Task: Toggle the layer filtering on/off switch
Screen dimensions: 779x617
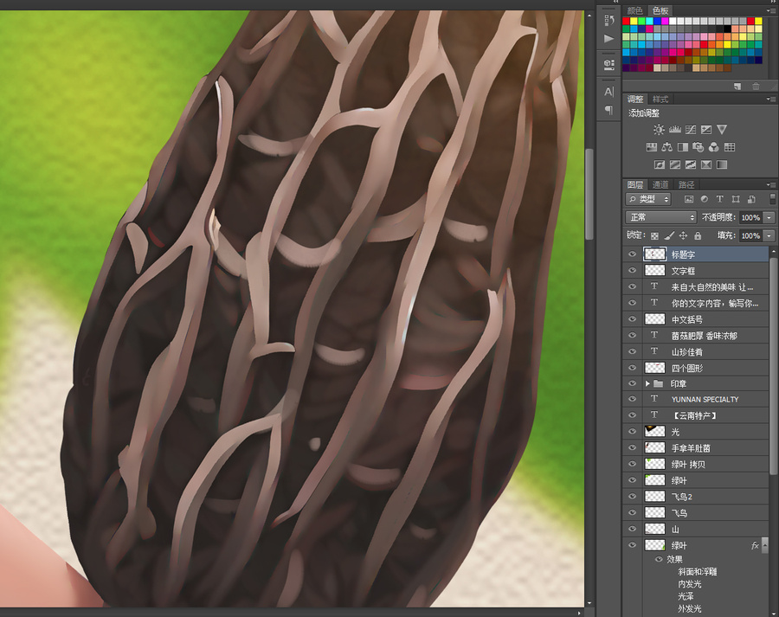Action: (773, 199)
